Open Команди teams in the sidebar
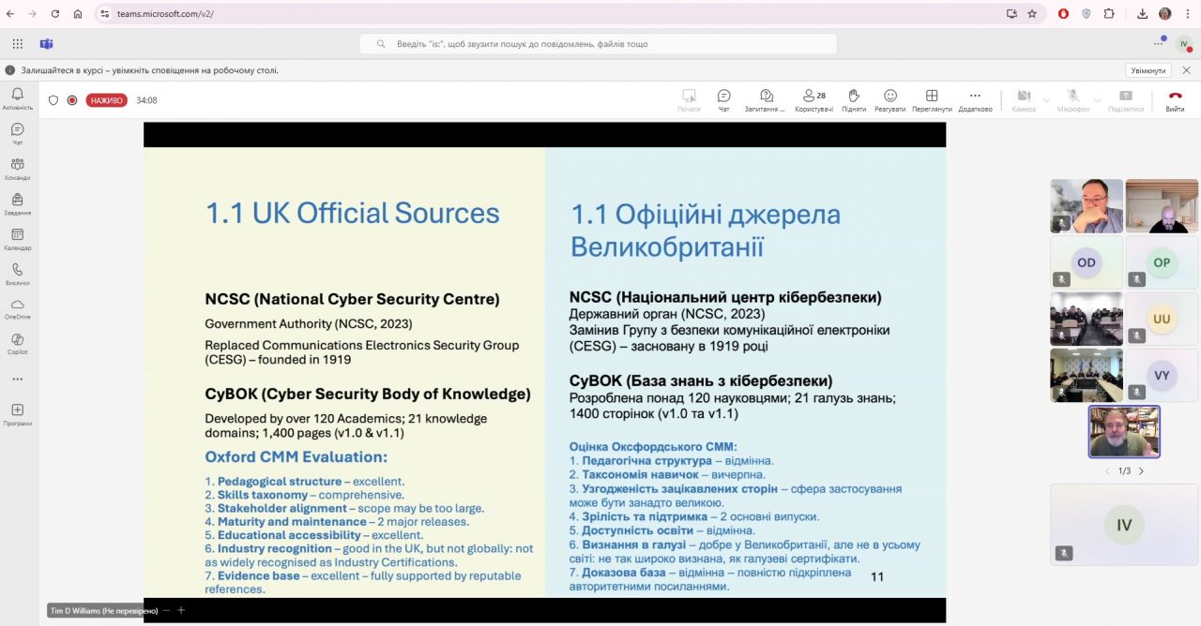 [17, 169]
